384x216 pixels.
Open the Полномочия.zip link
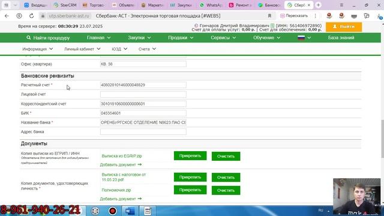tap(116, 190)
